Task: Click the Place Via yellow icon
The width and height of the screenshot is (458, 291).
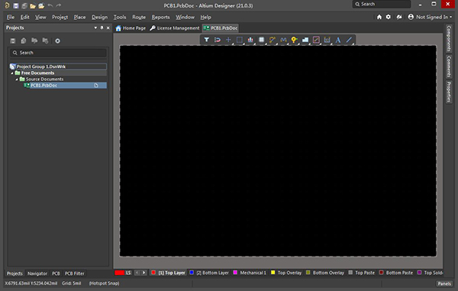Action: [x=294, y=40]
